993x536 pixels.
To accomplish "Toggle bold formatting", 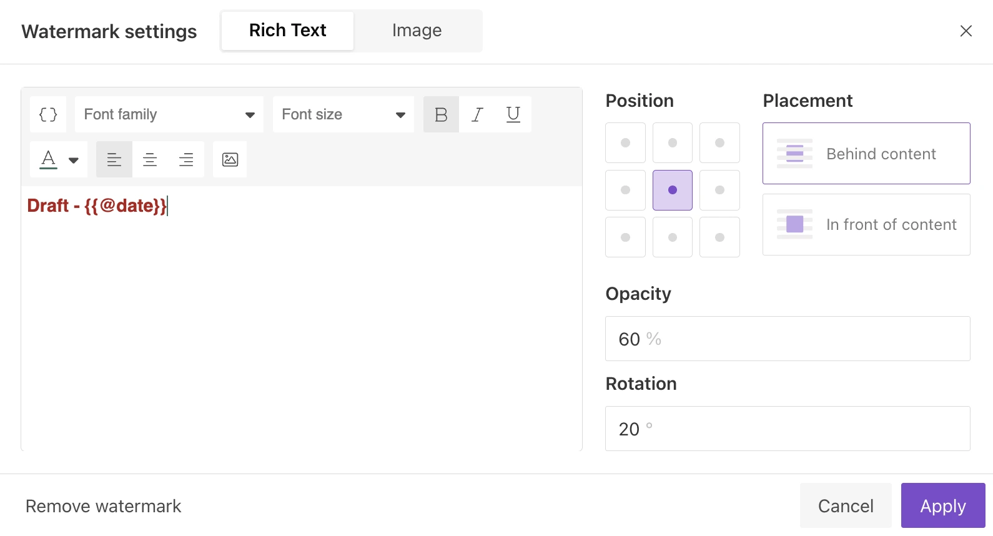I will coord(441,114).
